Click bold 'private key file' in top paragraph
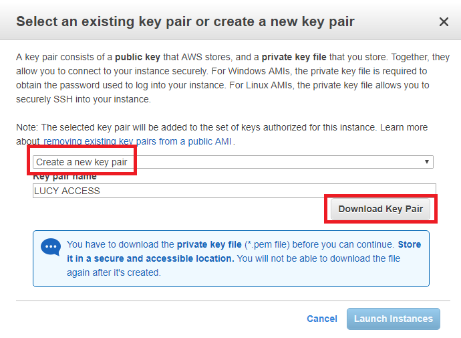Image resolution: width=461 pixels, height=338 pixels. pyautogui.click(x=294, y=57)
